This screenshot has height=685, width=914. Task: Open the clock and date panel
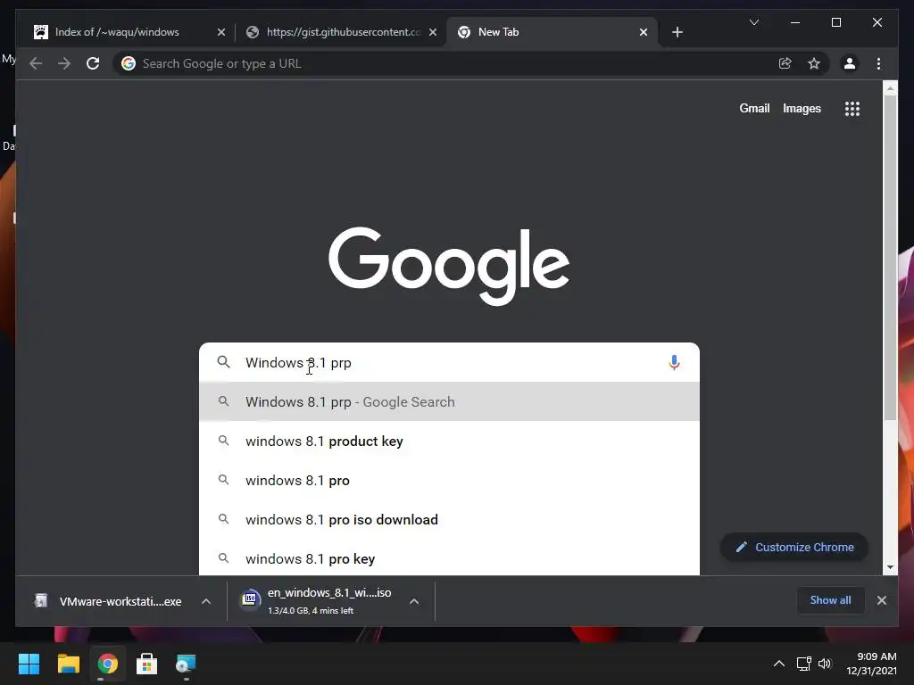pos(871,664)
